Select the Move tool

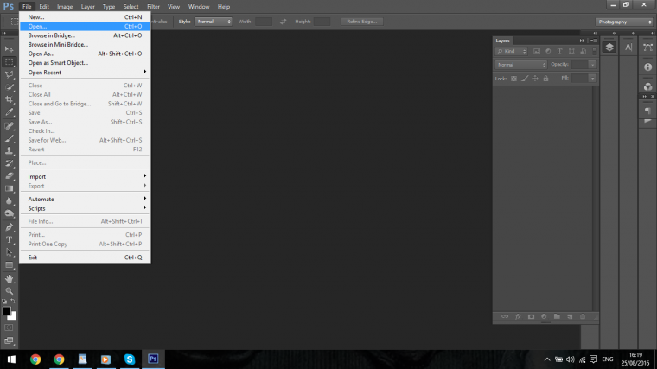coord(9,49)
